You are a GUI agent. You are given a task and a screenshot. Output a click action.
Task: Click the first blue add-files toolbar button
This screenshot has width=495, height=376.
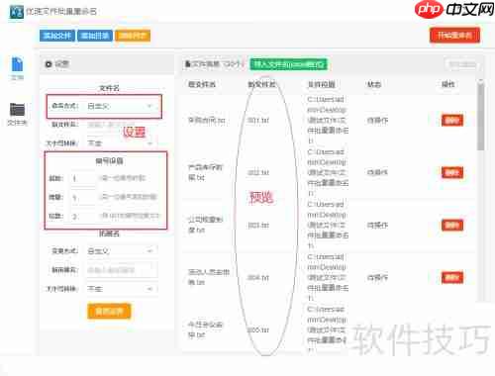57,36
